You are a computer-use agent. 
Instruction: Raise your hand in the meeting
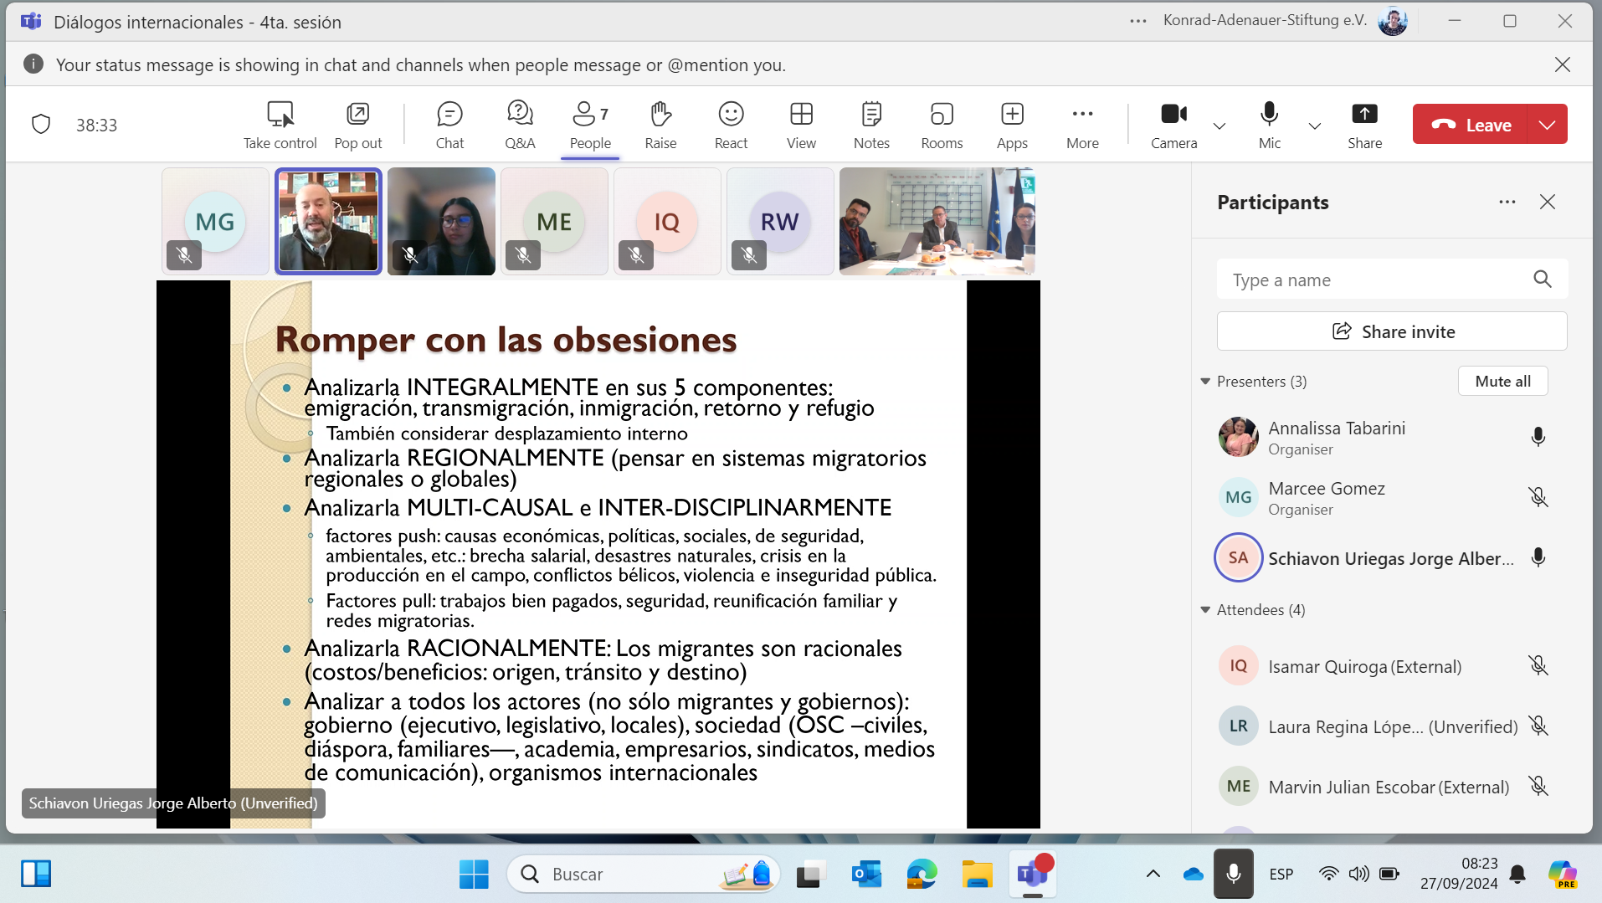[x=660, y=125]
